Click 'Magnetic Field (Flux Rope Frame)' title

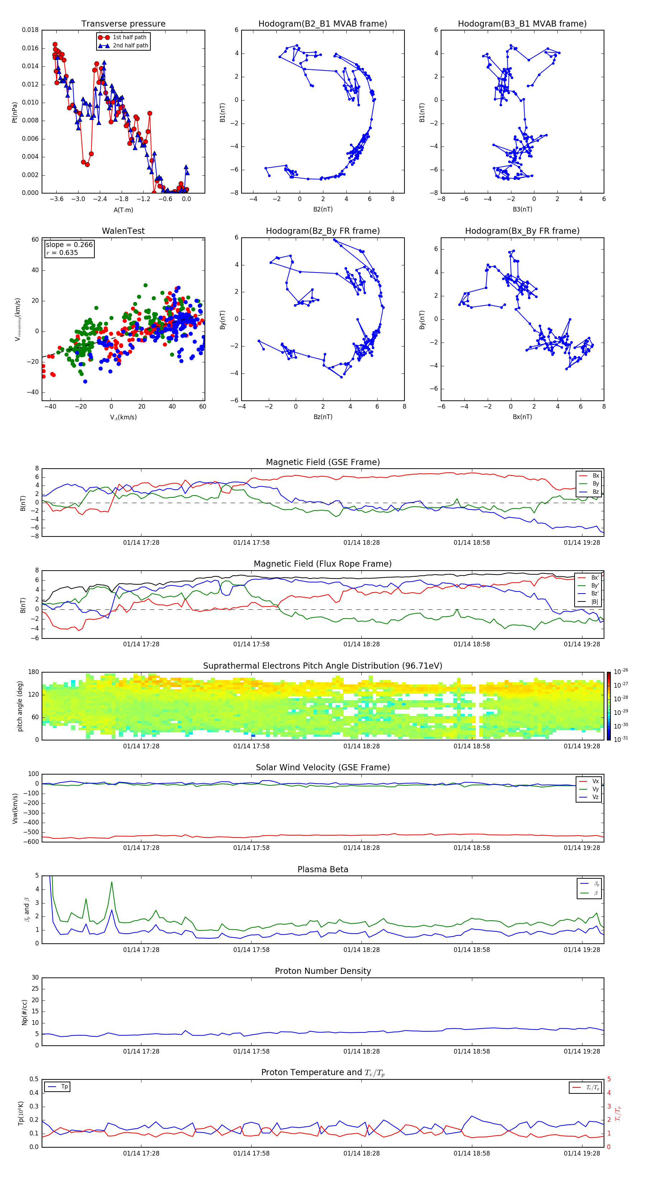[x=323, y=564]
